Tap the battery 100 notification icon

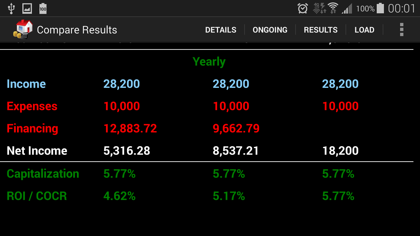43,9
